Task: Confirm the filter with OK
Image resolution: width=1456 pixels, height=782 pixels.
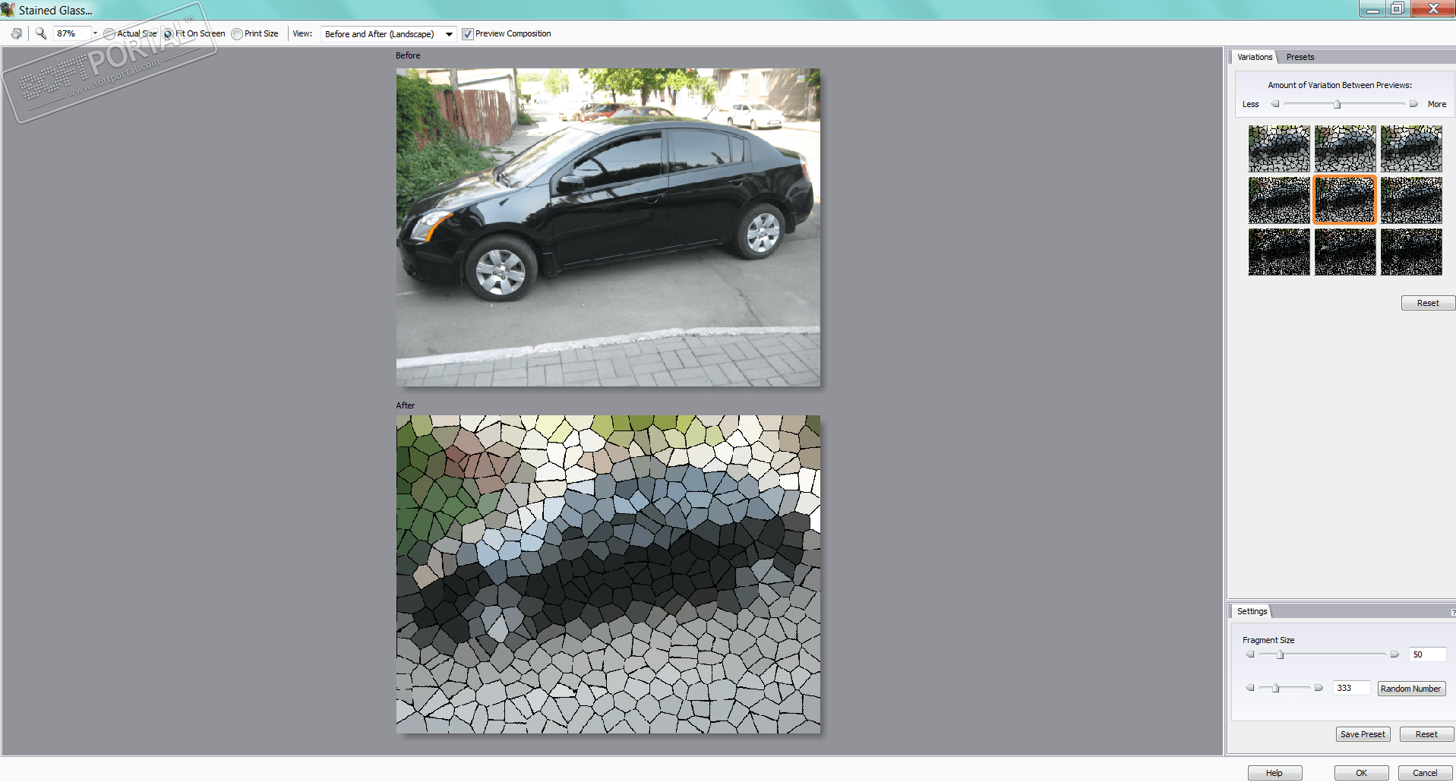Action: [x=1361, y=773]
